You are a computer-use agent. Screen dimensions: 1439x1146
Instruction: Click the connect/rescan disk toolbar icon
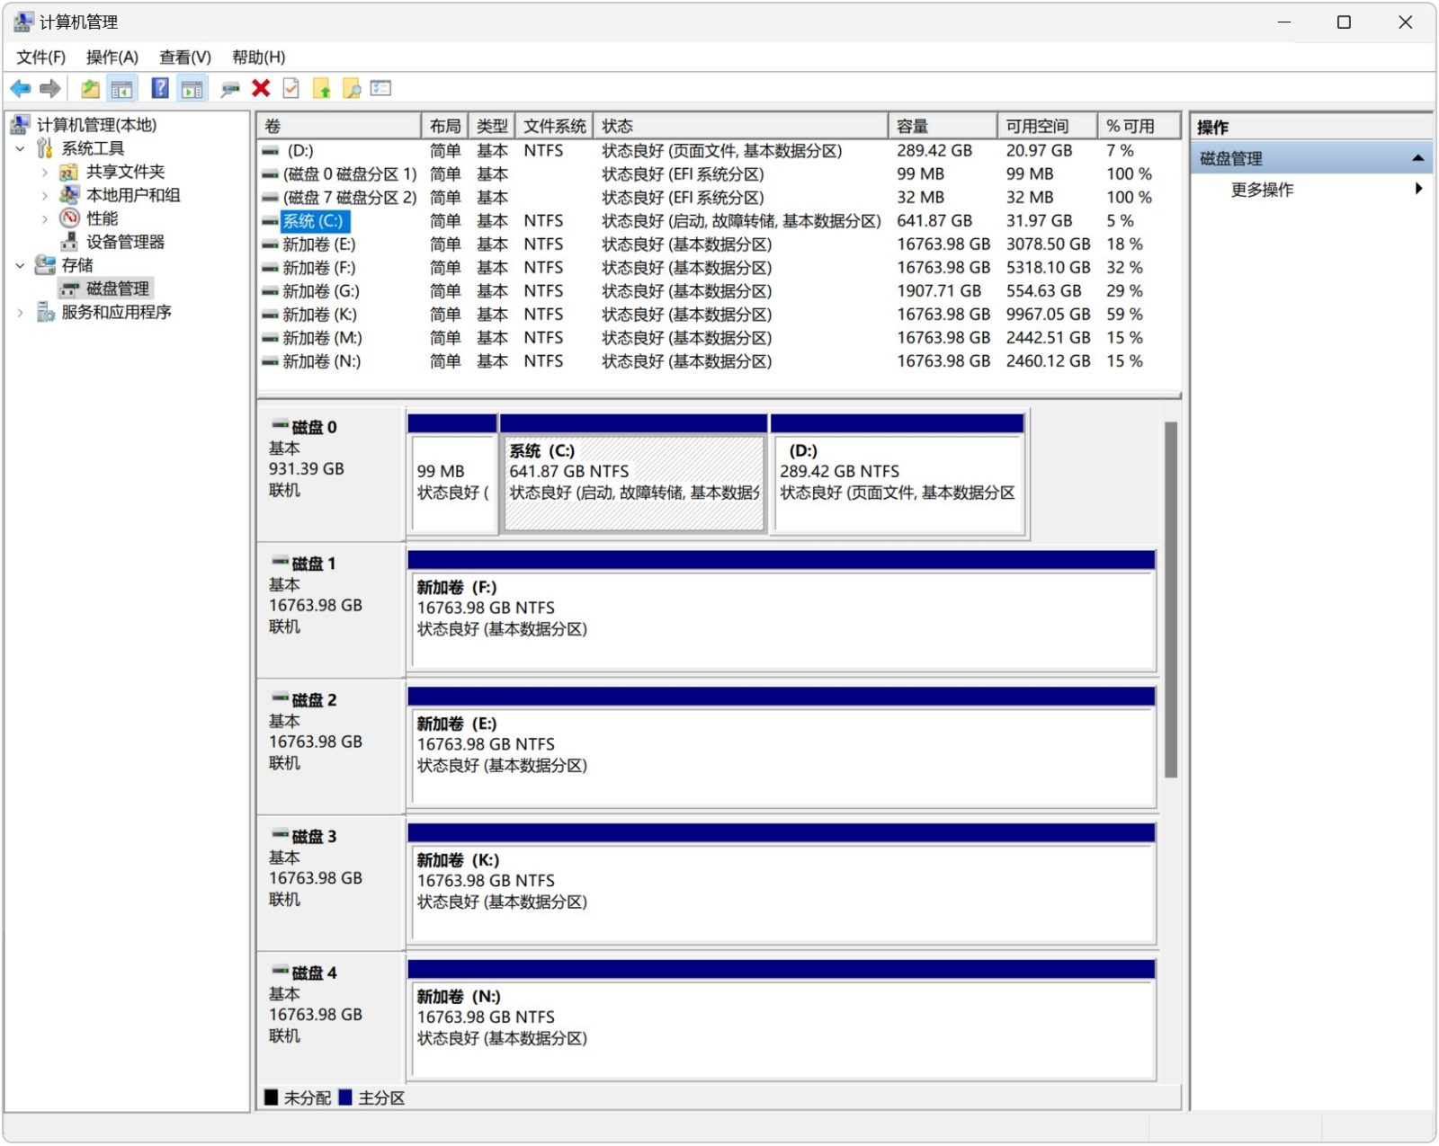click(230, 88)
